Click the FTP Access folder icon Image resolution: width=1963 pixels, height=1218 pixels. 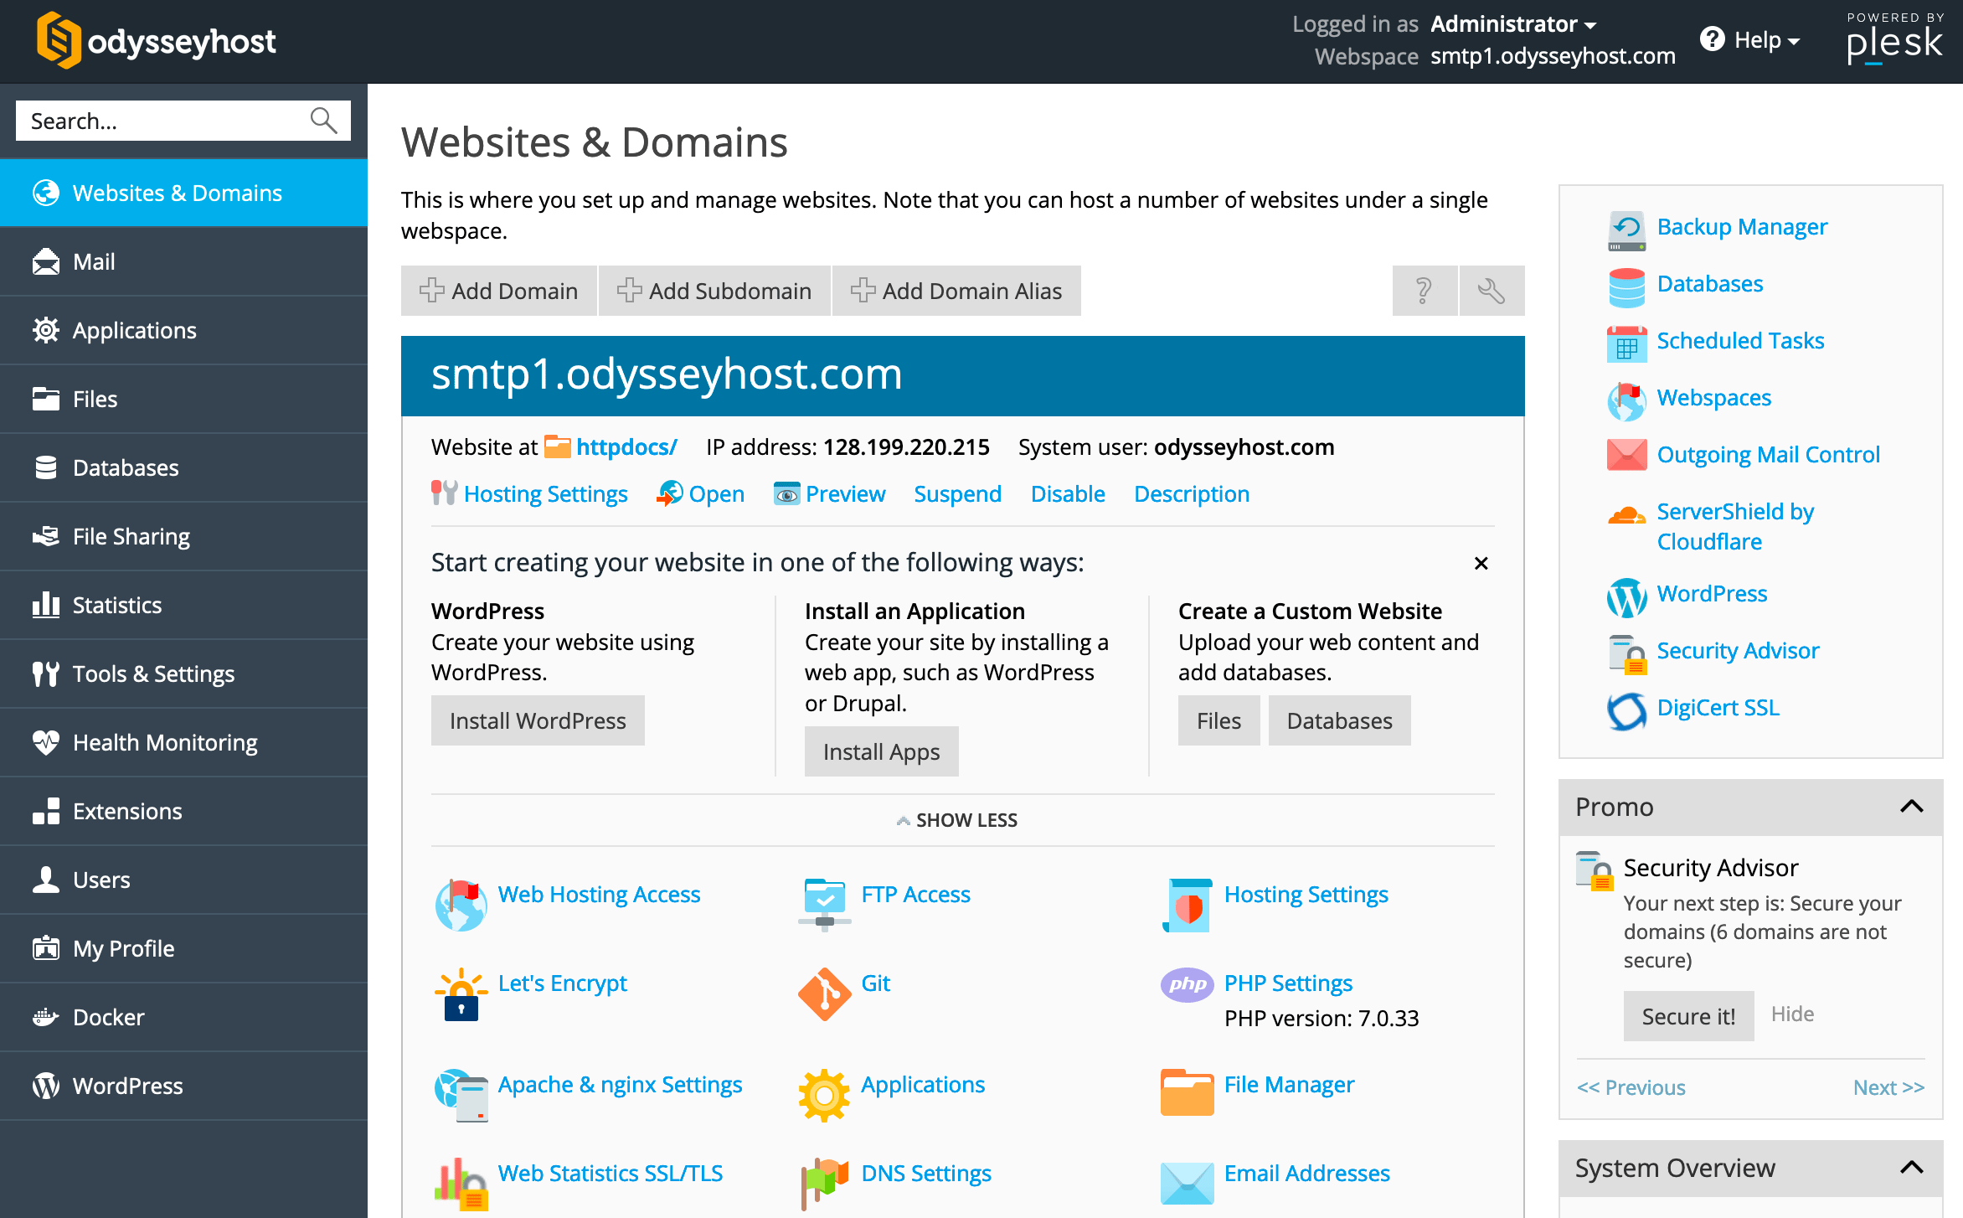[x=825, y=905]
